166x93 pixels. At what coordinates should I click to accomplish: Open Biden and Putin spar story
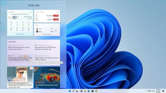(19, 48)
